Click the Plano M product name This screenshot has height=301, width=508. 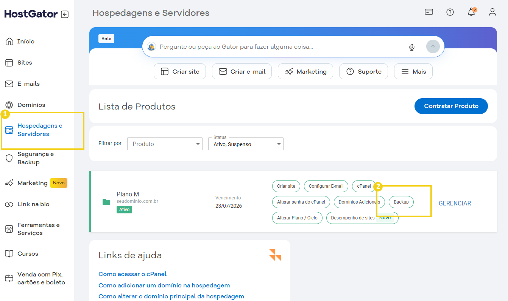[x=128, y=194]
